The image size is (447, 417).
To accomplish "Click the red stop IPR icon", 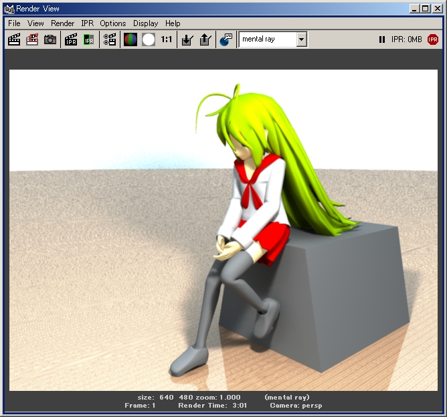I will click(433, 39).
